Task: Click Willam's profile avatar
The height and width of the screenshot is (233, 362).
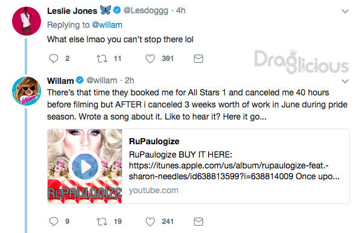Action: pos(27,91)
